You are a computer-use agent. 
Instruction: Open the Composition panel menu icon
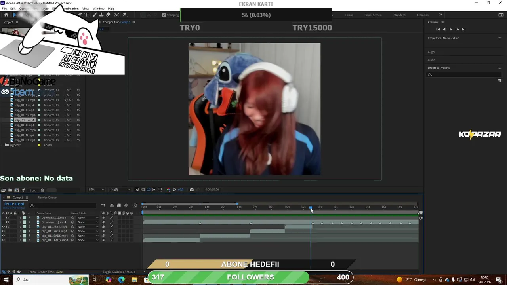134,22
